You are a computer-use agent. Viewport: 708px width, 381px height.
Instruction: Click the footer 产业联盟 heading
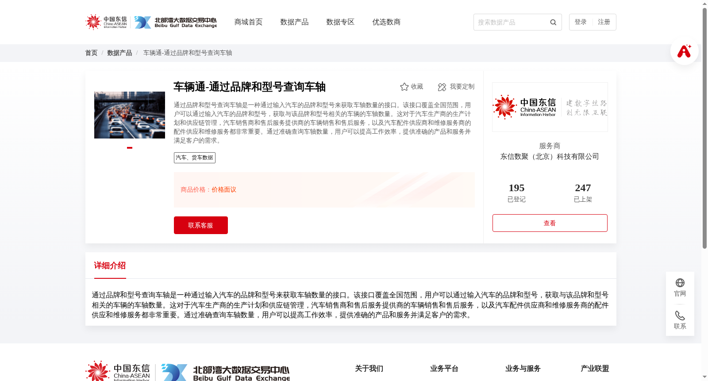(x=595, y=369)
